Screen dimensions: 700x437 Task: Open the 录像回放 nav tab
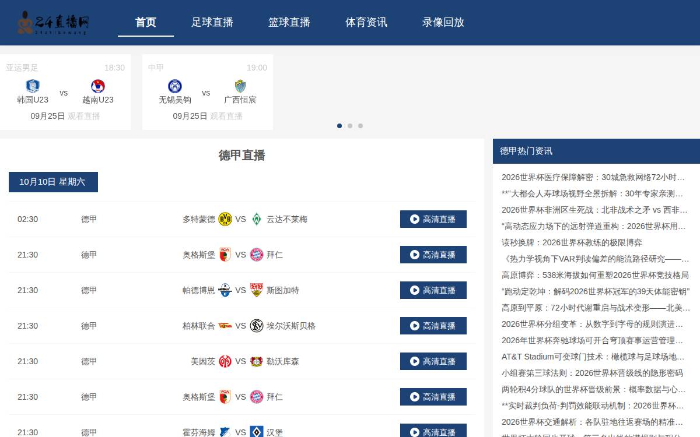coord(443,22)
